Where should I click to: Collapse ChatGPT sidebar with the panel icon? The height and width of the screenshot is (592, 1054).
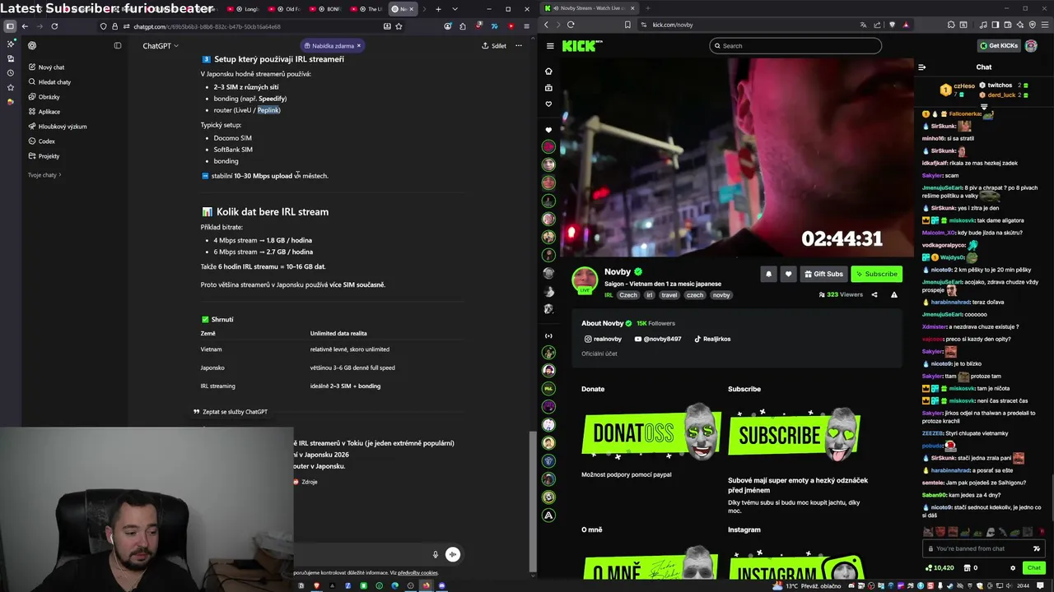tap(117, 46)
